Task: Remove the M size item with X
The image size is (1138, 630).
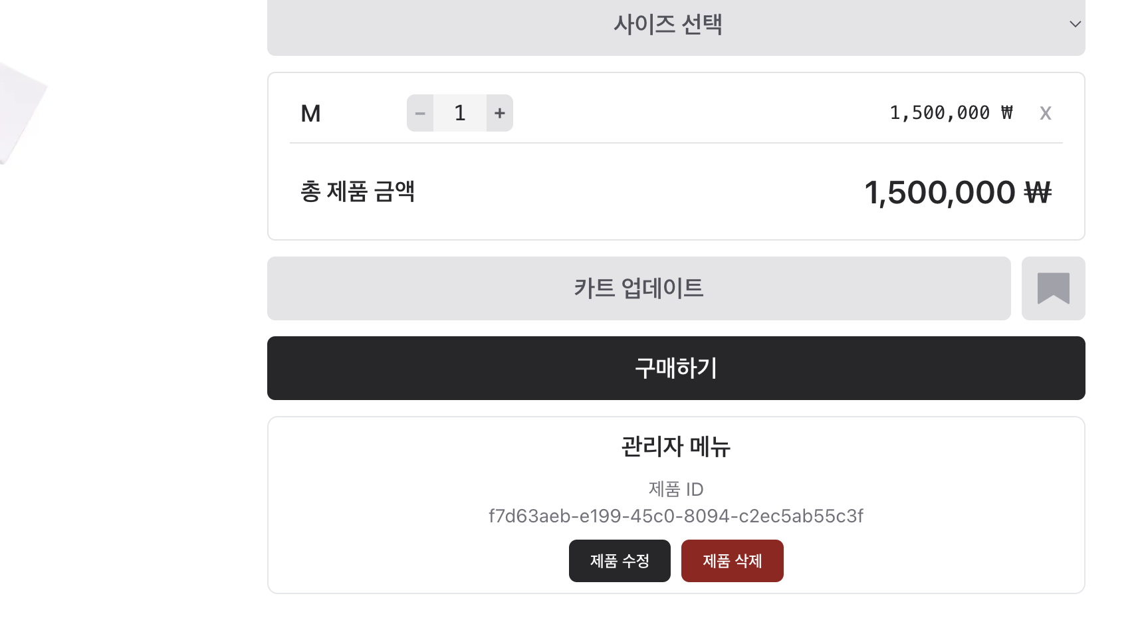Action: tap(1046, 114)
